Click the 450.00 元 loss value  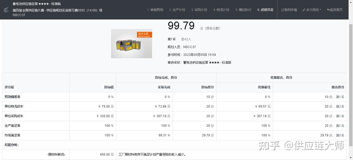click(107, 155)
